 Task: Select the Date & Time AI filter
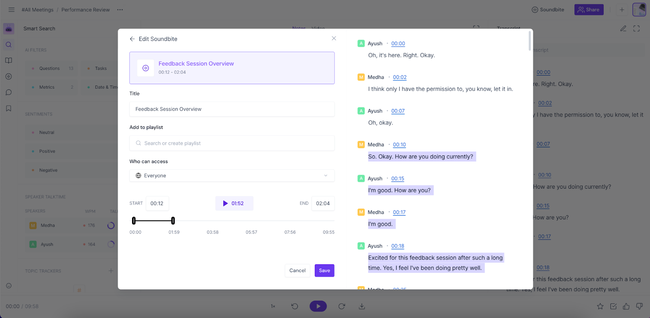pyautogui.click(x=100, y=87)
